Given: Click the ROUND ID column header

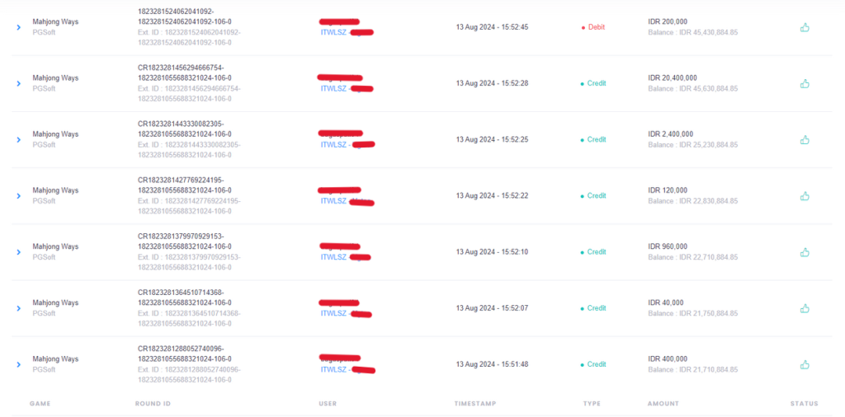Looking at the screenshot, I should click(153, 404).
